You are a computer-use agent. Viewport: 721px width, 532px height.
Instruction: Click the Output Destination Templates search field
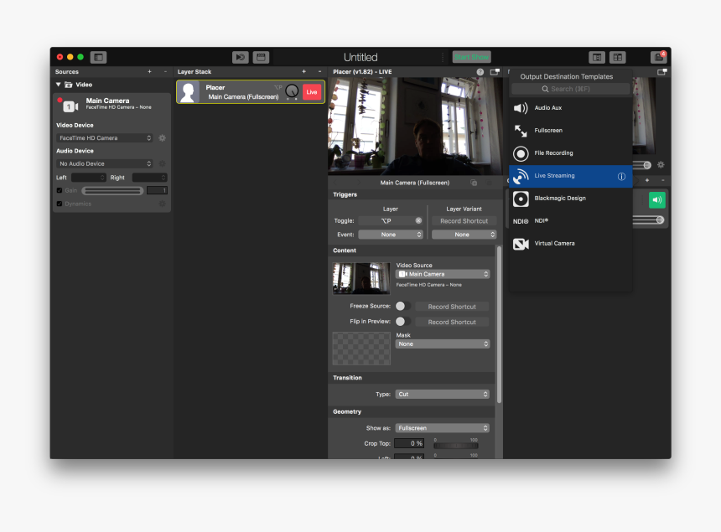click(x=571, y=89)
